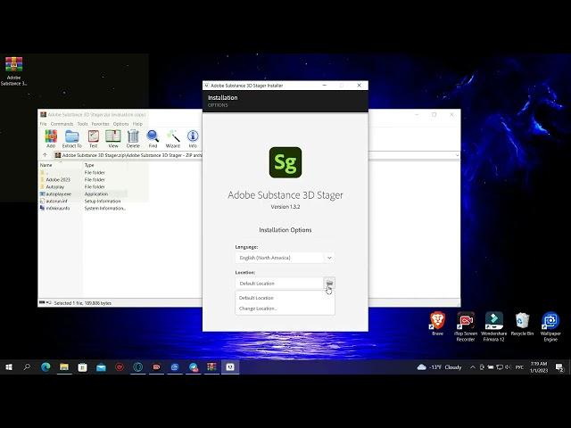Click the Test icon in WinRAR toolbar
The height and width of the screenshot is (428, 571).
pos(93,139)
